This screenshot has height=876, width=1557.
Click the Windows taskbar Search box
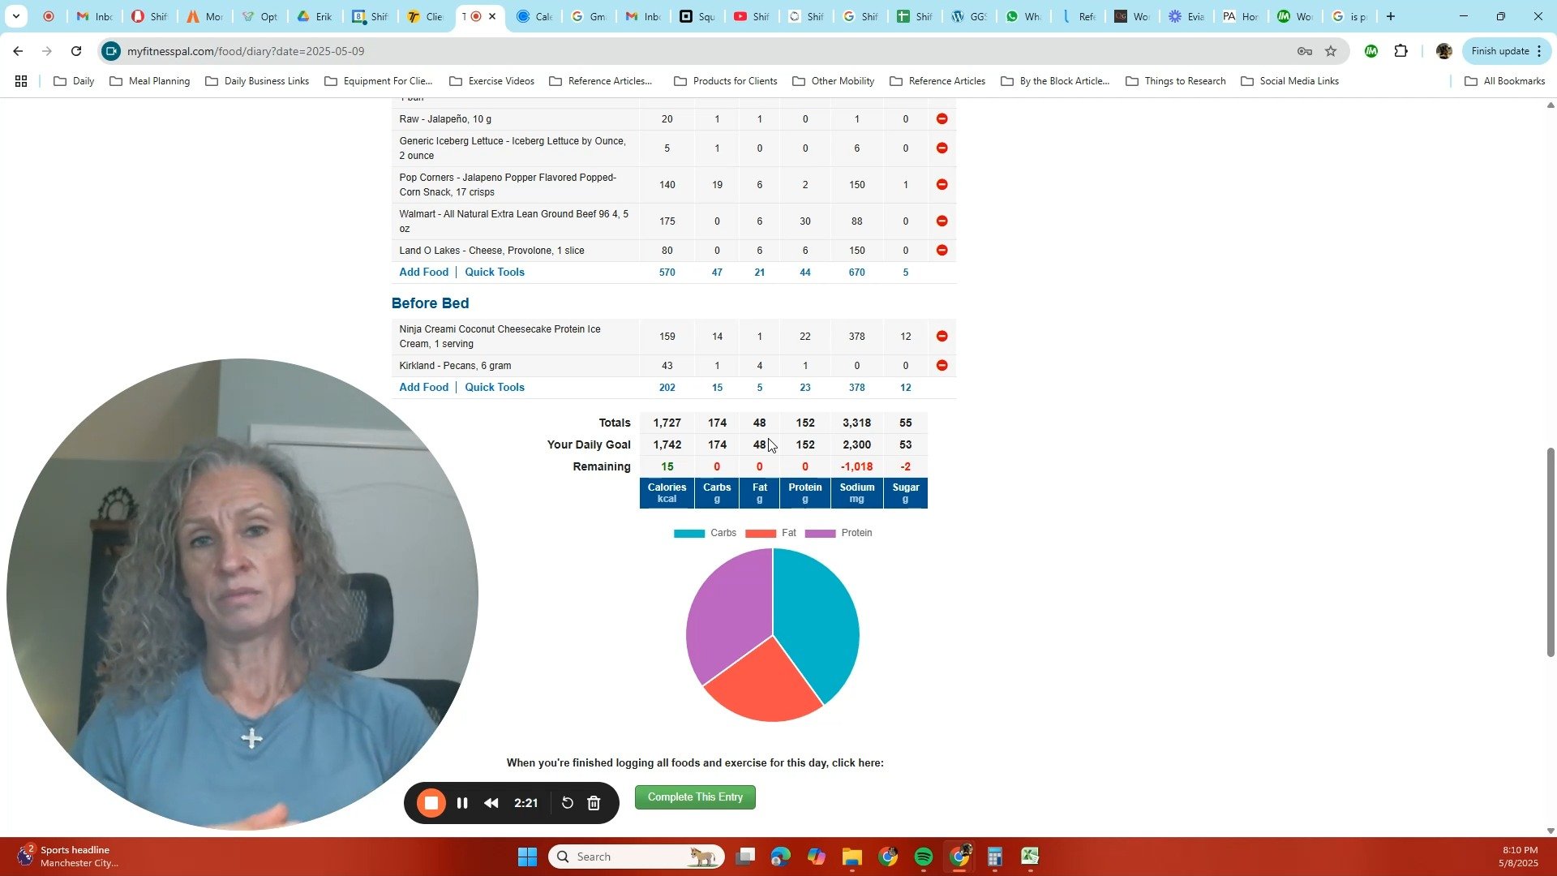[x=637, y=857]
